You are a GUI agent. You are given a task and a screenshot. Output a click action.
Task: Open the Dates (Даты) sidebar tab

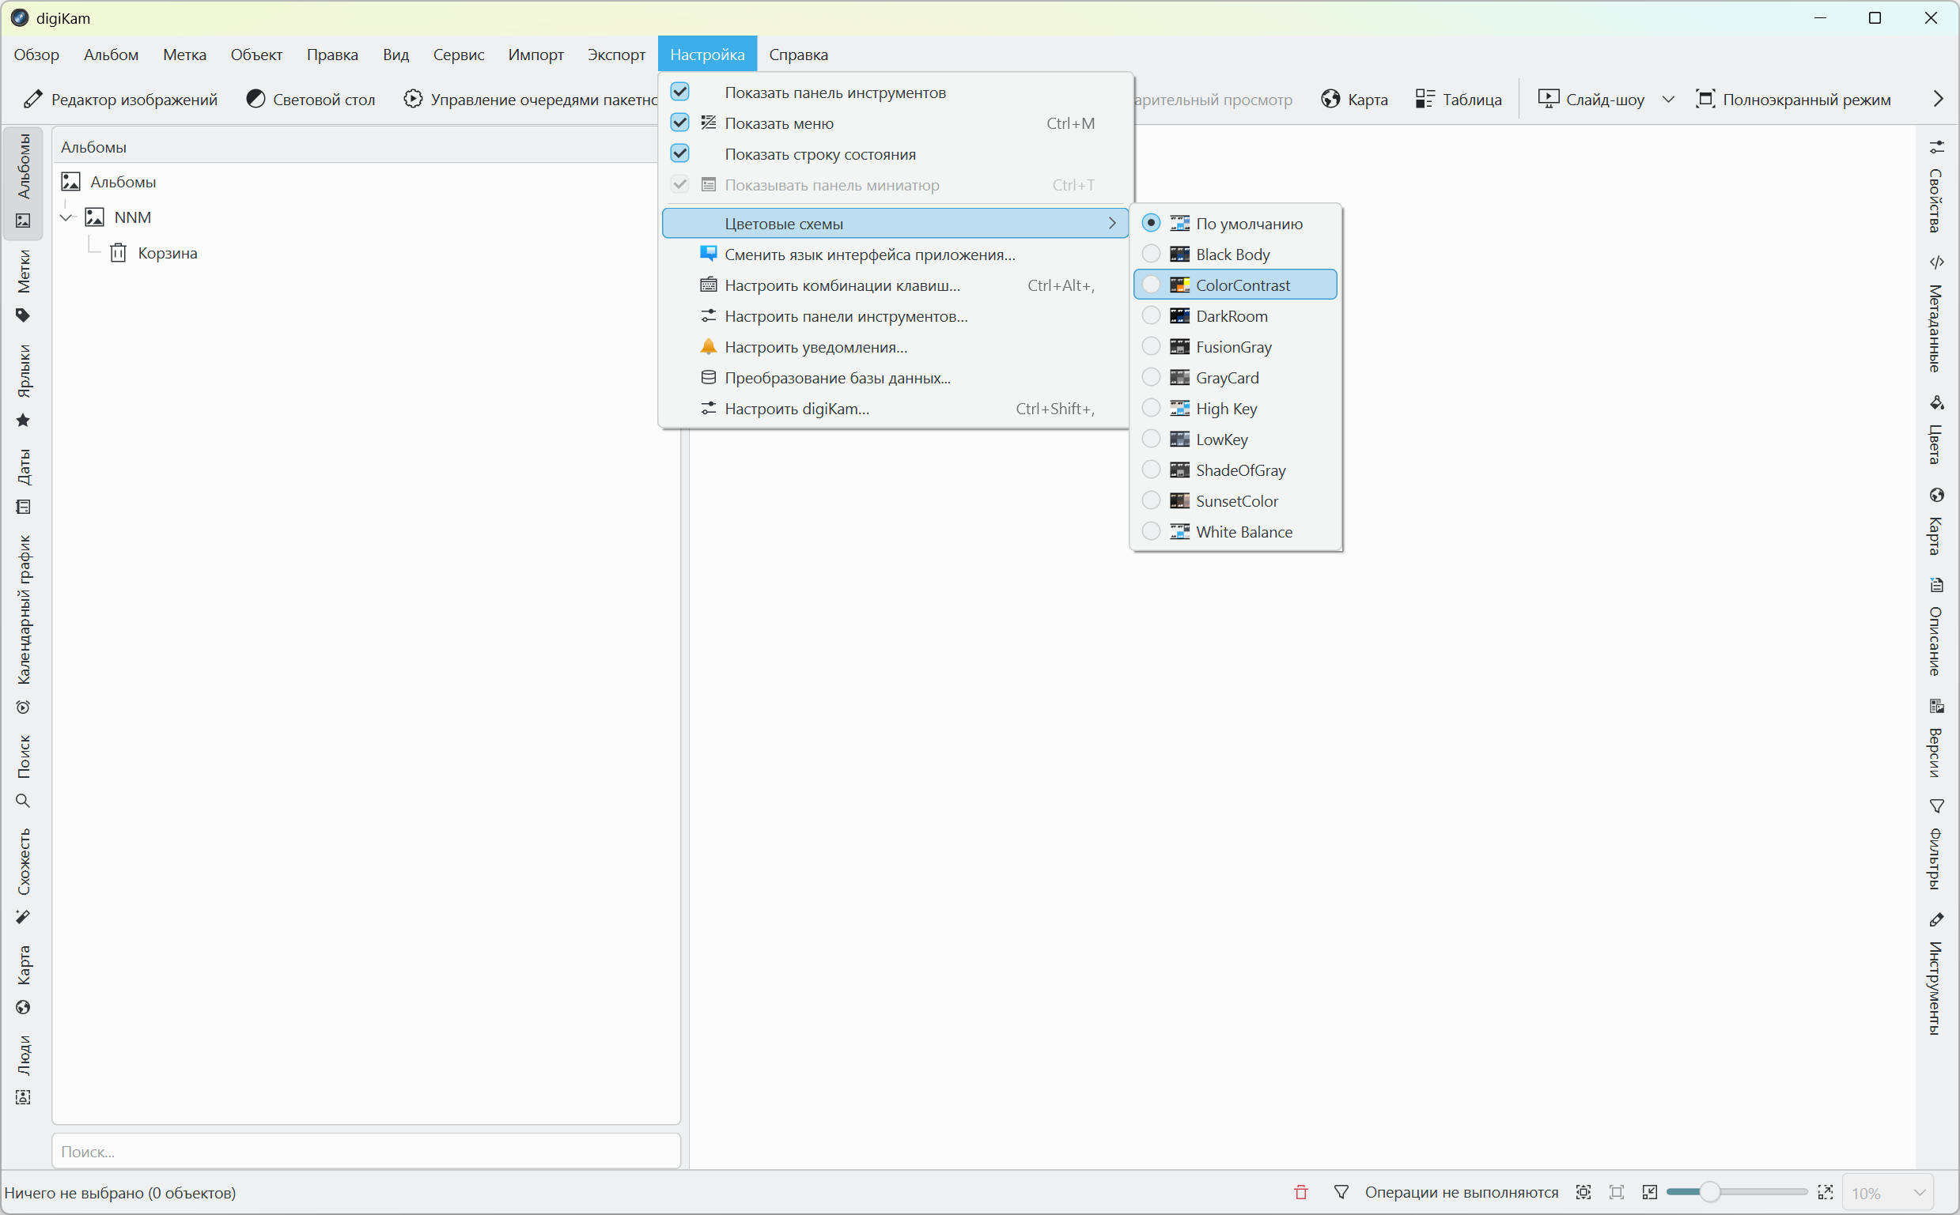(x=23, y=481)
